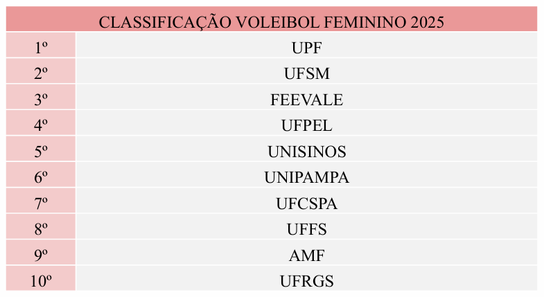Click the UFFS team name
The height and width of the screenshot is (297, 544).
point(306,230)
